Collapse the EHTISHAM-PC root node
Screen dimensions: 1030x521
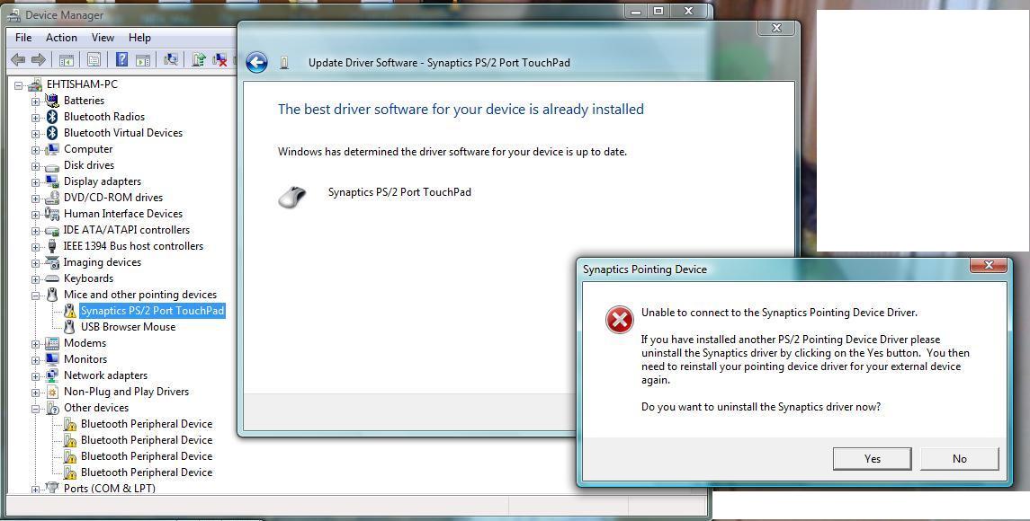pyautogui.click(x=18, y=85)
